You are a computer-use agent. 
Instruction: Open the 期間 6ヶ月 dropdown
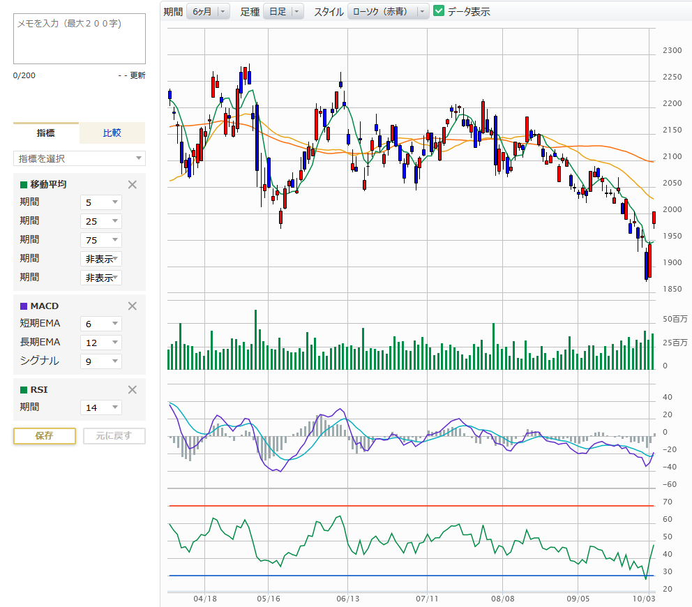[208, 11]
